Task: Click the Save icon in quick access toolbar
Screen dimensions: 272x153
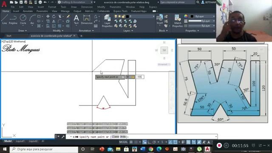Action: pos(21,2)
